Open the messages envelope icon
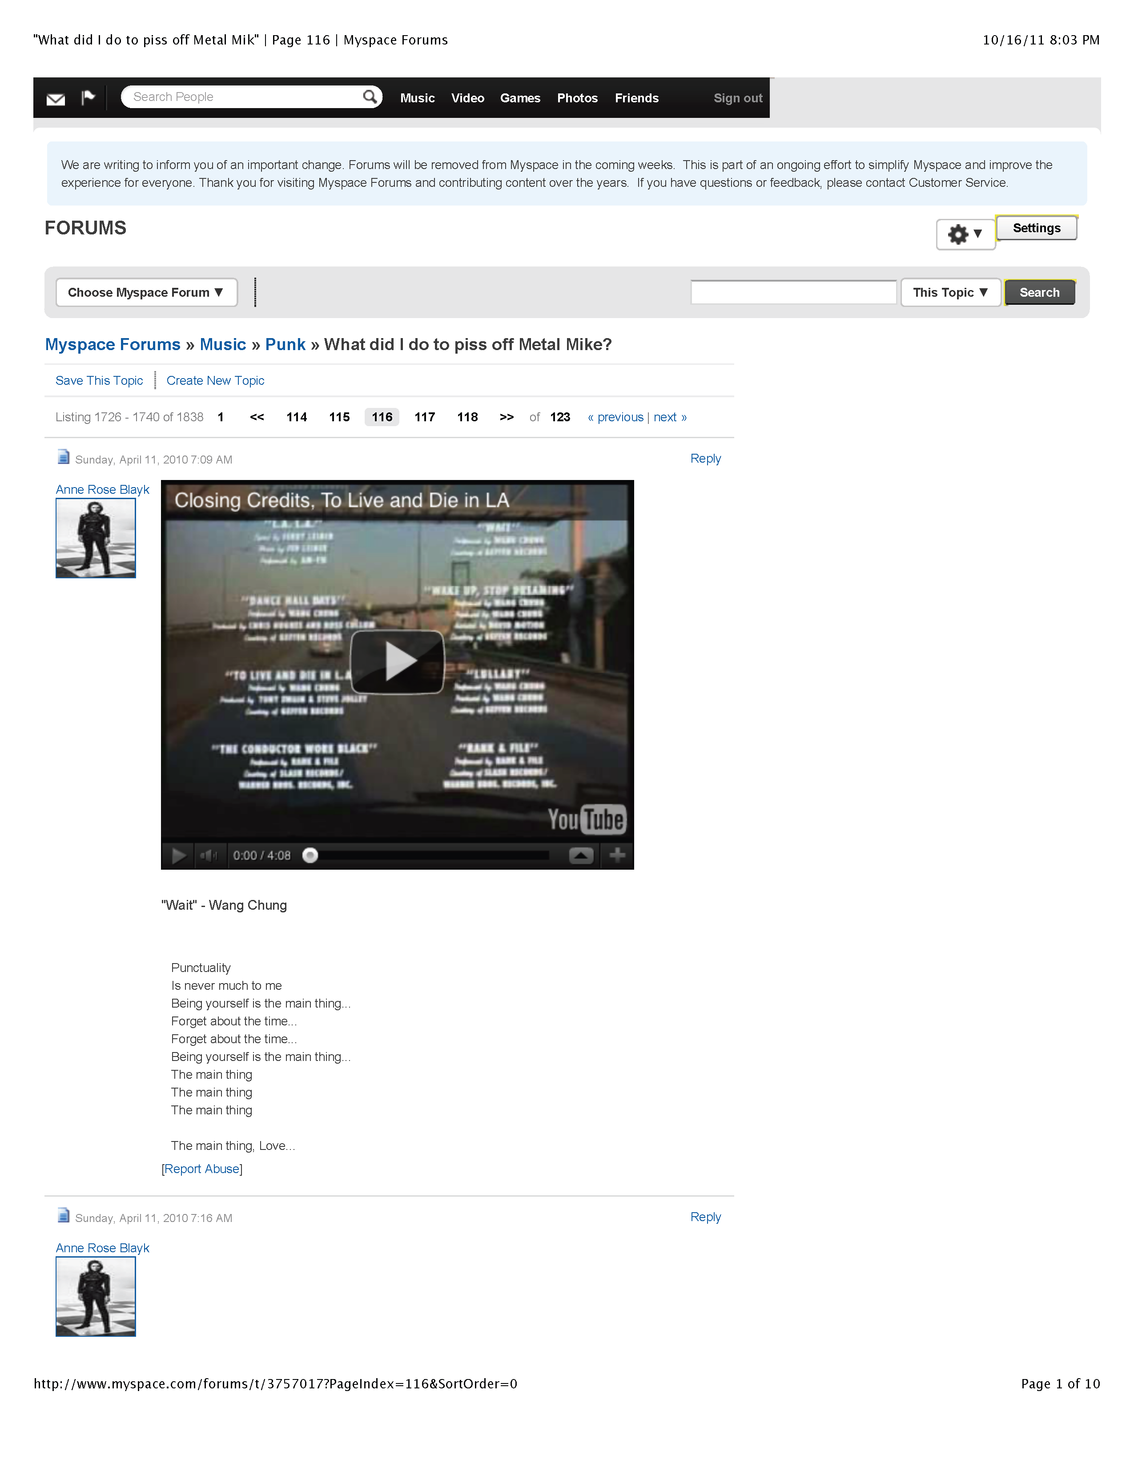 pos(56,99)
